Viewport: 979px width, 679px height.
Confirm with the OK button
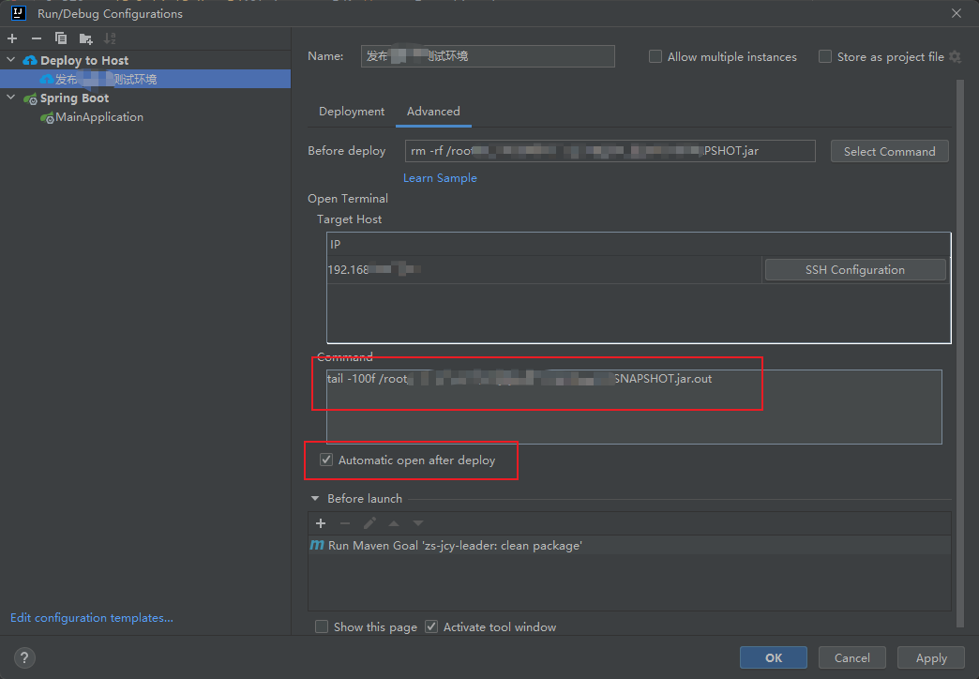tap(773, 657)
